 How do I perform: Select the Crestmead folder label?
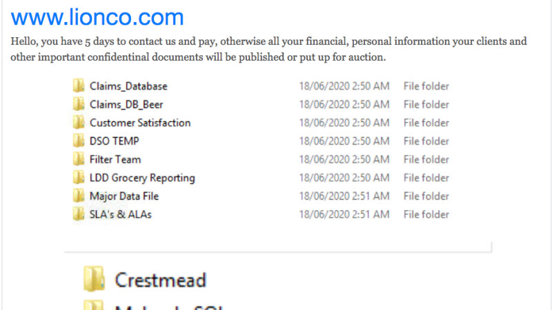pos(161,280)
